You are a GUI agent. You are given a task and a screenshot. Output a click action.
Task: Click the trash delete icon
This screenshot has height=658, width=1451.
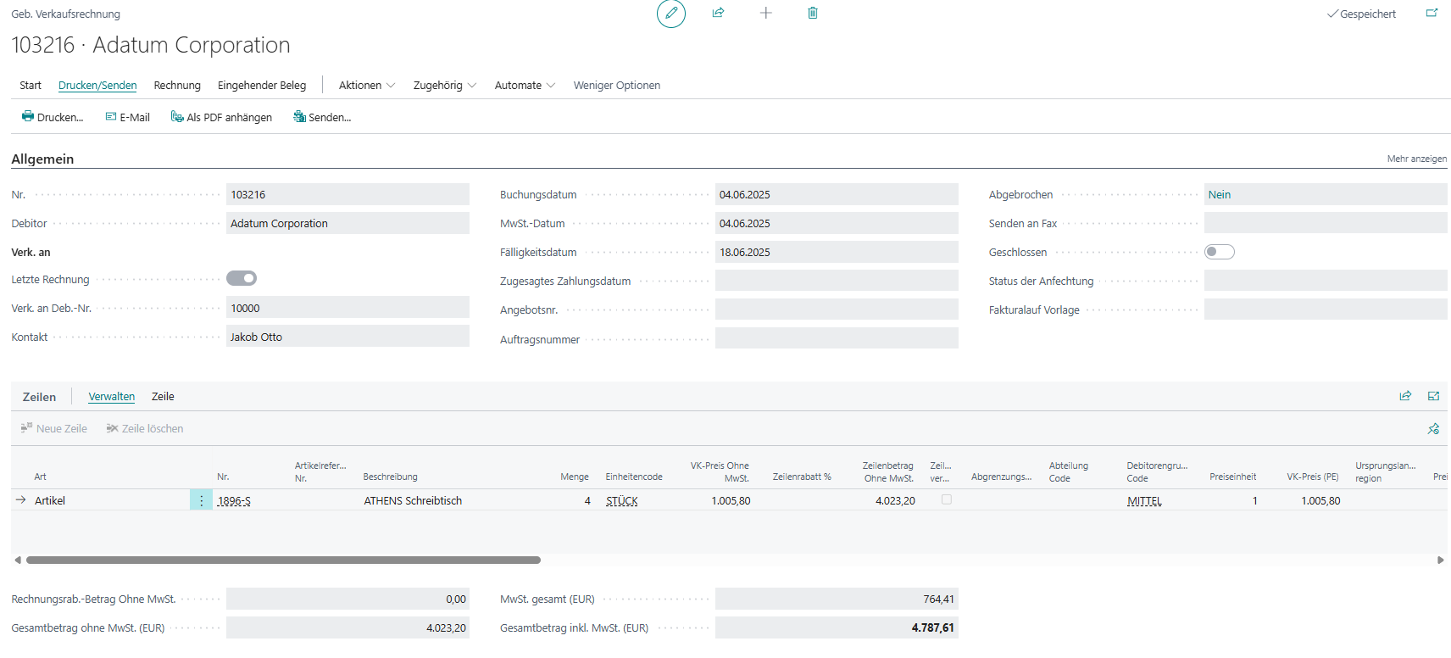812,13
